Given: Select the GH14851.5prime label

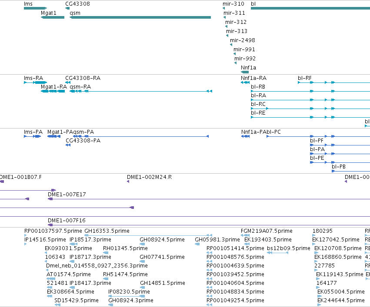Looking at the screenshot, I should [x=163, y=283].
